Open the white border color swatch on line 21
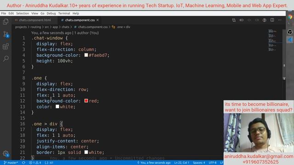The width and height of the screenshot is (294, 165). [x=86, y=152]
